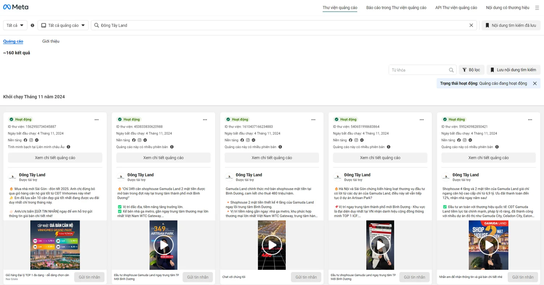Screen dimensions: 544x285
Task: Select the Giới thiệu tab
Action: 51,41
